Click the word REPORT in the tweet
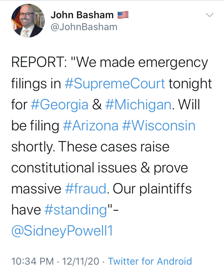The height and width of the screenshot is (272, 224). pyautogui.click(x=37, y=62)
